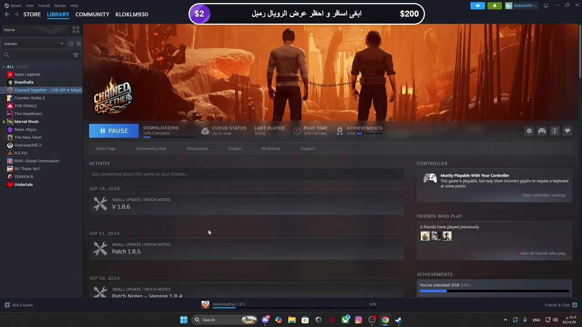
Task: Open game settings gear icon
Action: pyautogui.click(x=529, y=131)
